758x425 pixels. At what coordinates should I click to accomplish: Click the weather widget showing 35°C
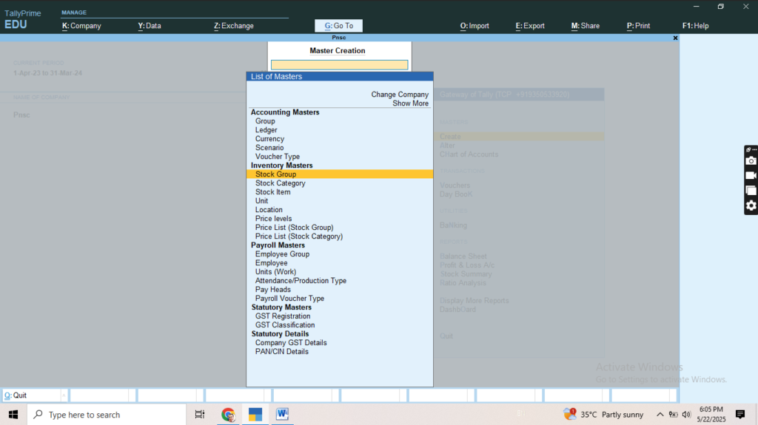pyautogui.click(x=603, y=415)
